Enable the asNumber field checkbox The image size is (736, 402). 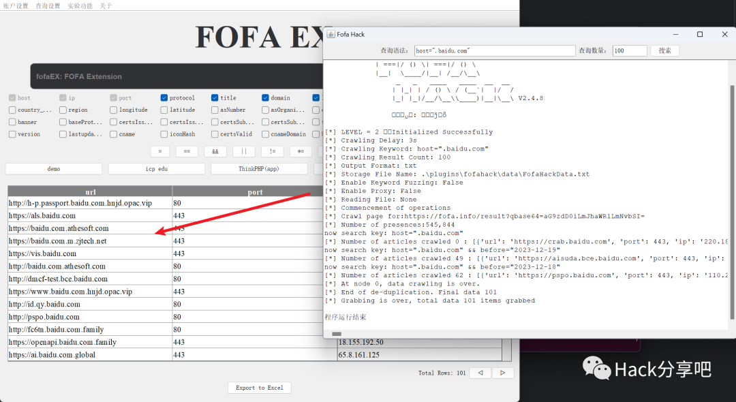coord(215,110)
